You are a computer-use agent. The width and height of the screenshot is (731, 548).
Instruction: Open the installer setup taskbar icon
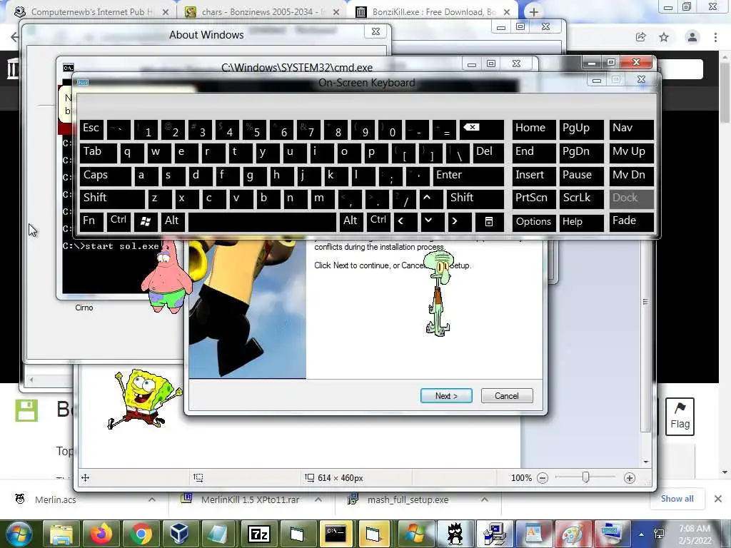click(x=494, y=534)
